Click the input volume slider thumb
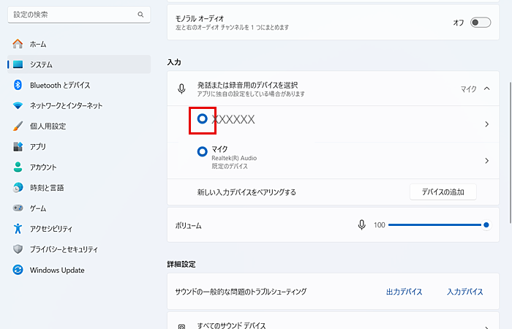512x329 pixels. click(x=486, y=225)
